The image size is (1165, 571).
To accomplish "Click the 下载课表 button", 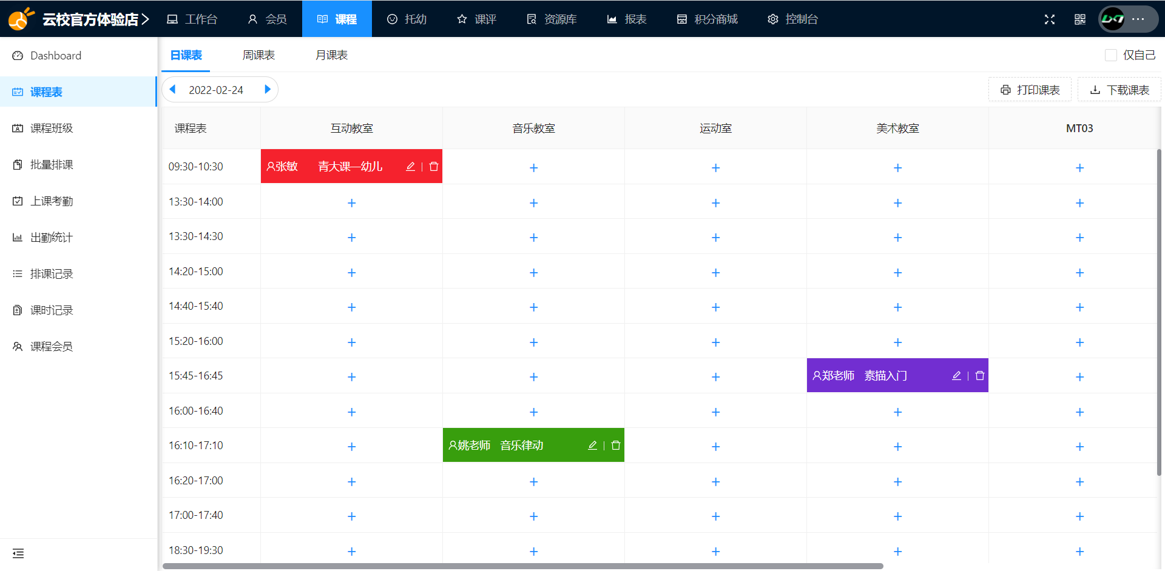I will tap(1119, 90).
